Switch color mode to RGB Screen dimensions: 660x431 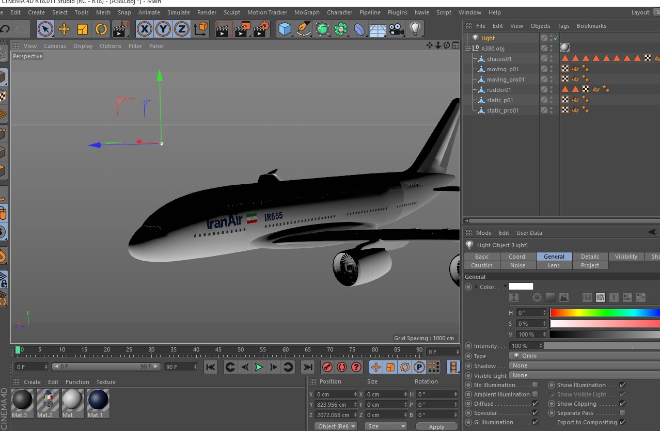(x=587, y=297)
